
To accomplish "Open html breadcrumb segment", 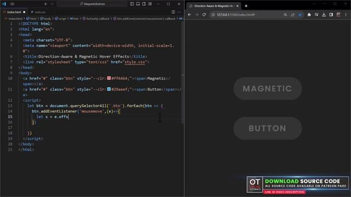I will pyautogui.click(x=31, y=19).
